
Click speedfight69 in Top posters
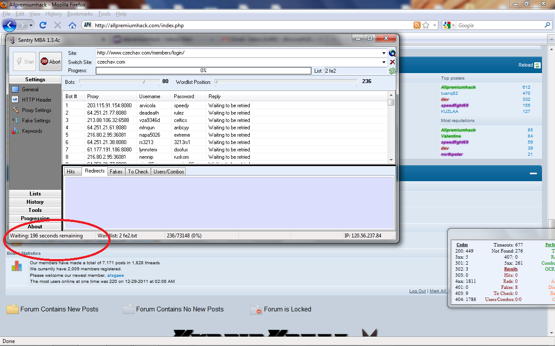(454, 105)
